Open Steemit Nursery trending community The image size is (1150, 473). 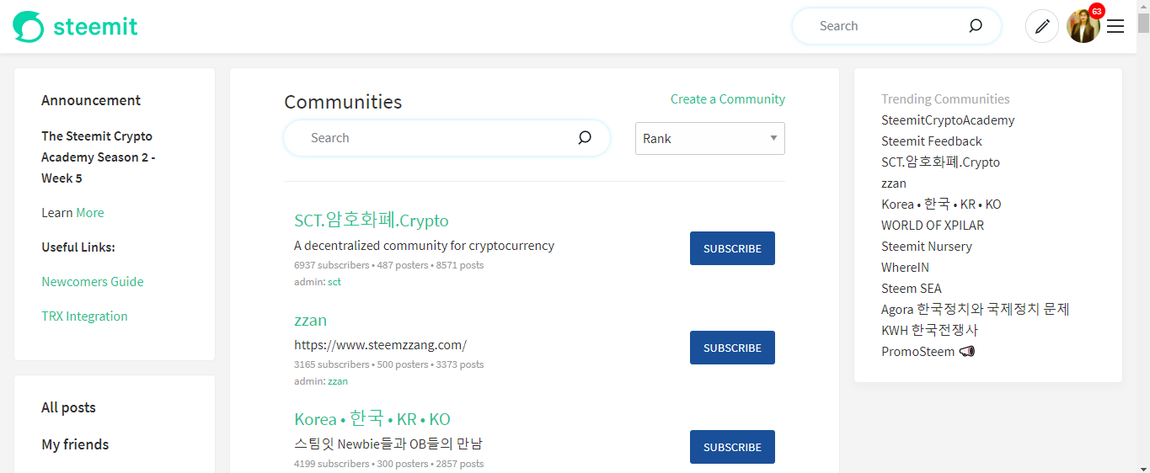[927, 247]
